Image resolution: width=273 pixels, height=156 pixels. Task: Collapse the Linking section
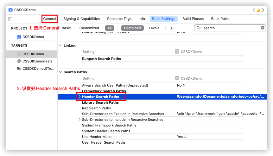pyautogui.click(x=60, y=45)
